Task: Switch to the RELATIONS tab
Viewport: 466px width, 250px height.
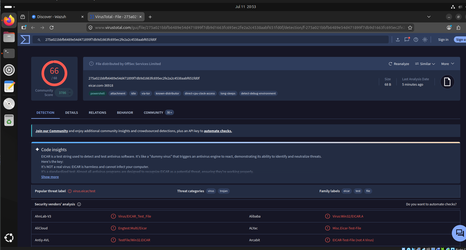Action: coord(97,113)
